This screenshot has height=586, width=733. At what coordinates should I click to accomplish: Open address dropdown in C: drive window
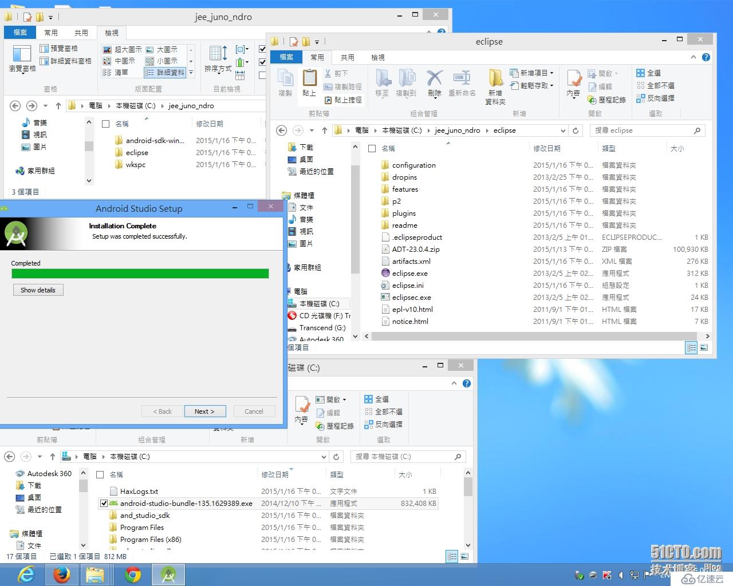coord(324,457)
